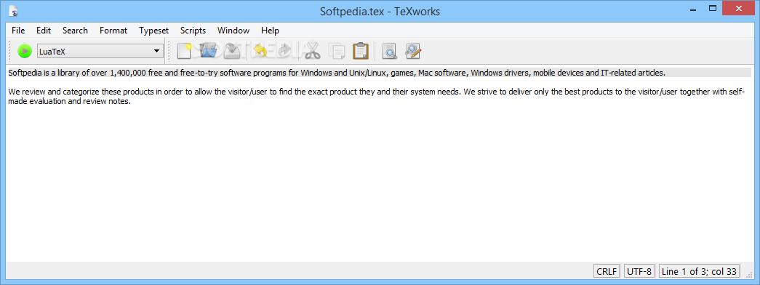Open the Edit menu
Screen dimensions: 760x285
[x=44, y=31]
